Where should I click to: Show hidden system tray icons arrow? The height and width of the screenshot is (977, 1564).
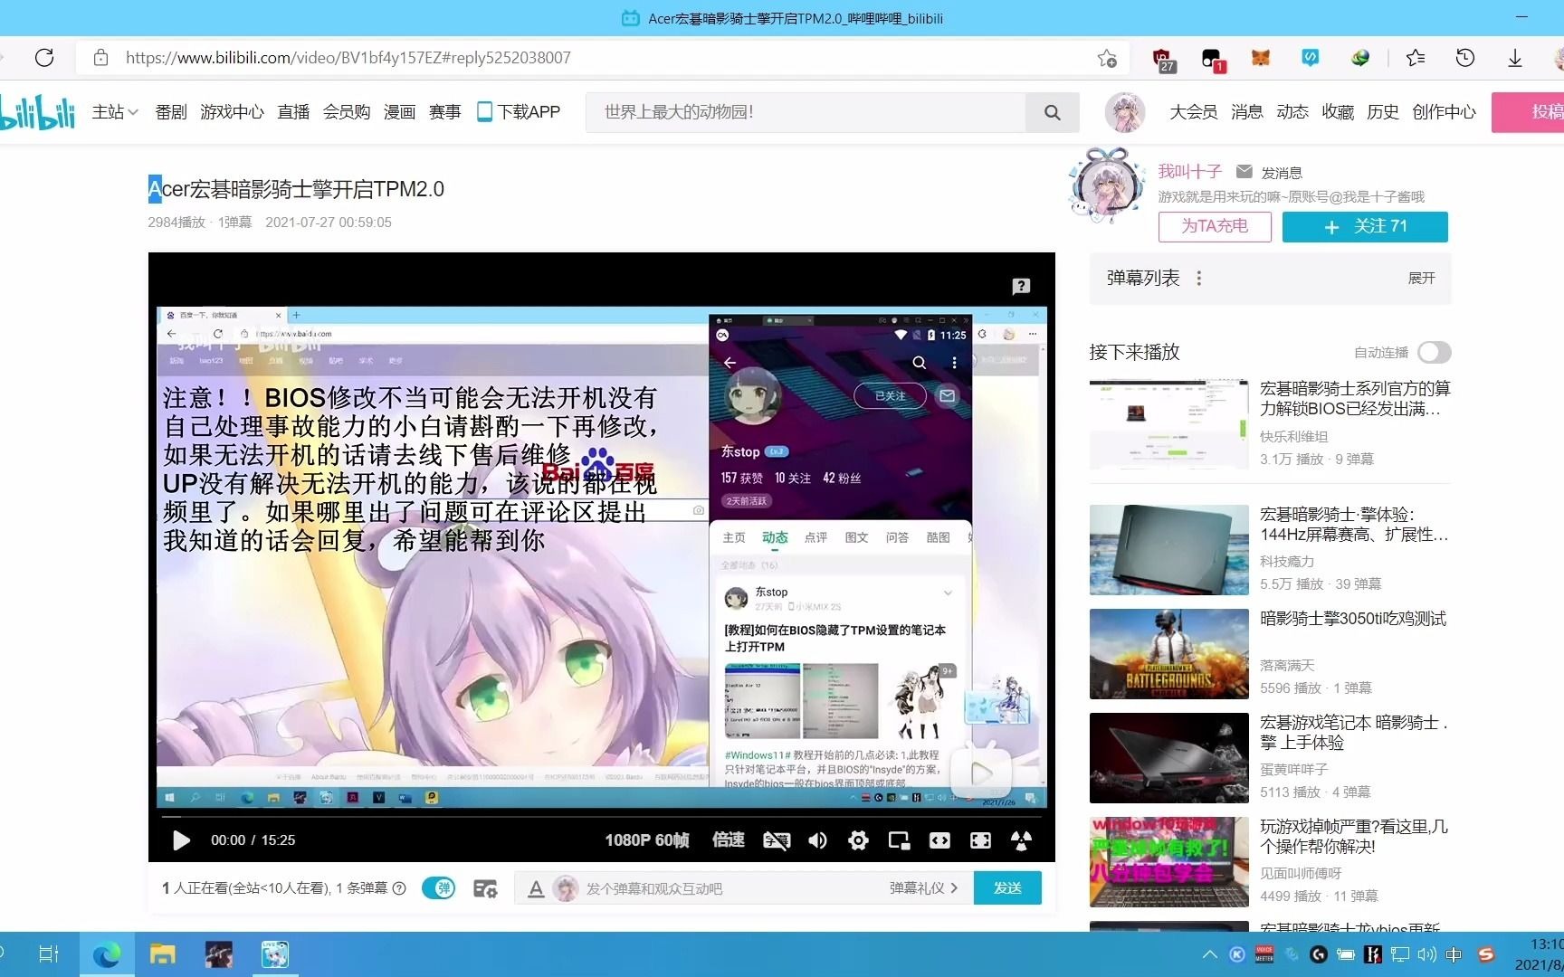tap(1210, 954)
